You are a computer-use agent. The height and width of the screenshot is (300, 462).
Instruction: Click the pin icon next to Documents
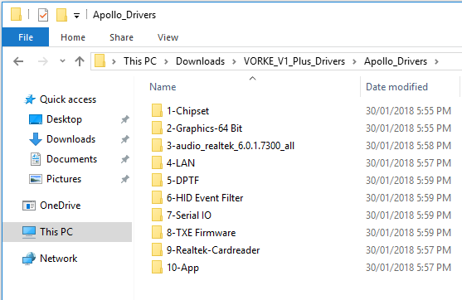pos(125,159)
